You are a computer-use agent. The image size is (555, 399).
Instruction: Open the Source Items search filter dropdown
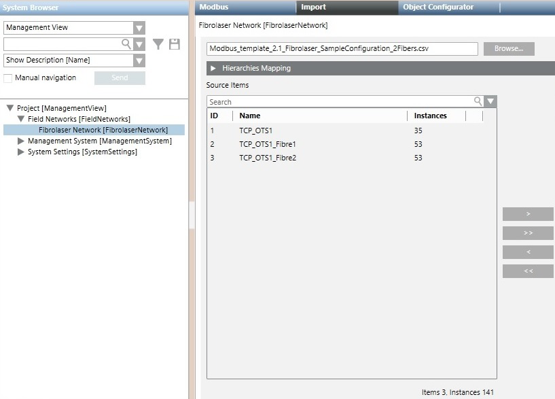[x=490, y=101]
